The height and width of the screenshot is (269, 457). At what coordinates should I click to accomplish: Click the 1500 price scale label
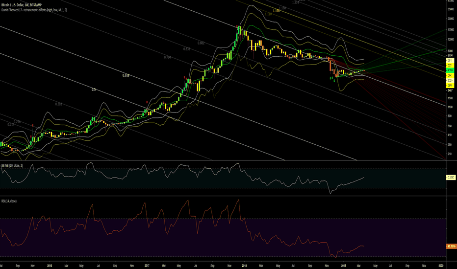point(450,98)
